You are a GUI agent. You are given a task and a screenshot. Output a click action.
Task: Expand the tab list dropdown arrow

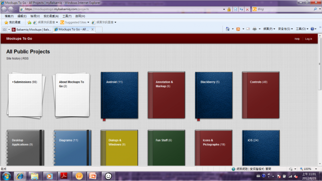coord(9,30)
